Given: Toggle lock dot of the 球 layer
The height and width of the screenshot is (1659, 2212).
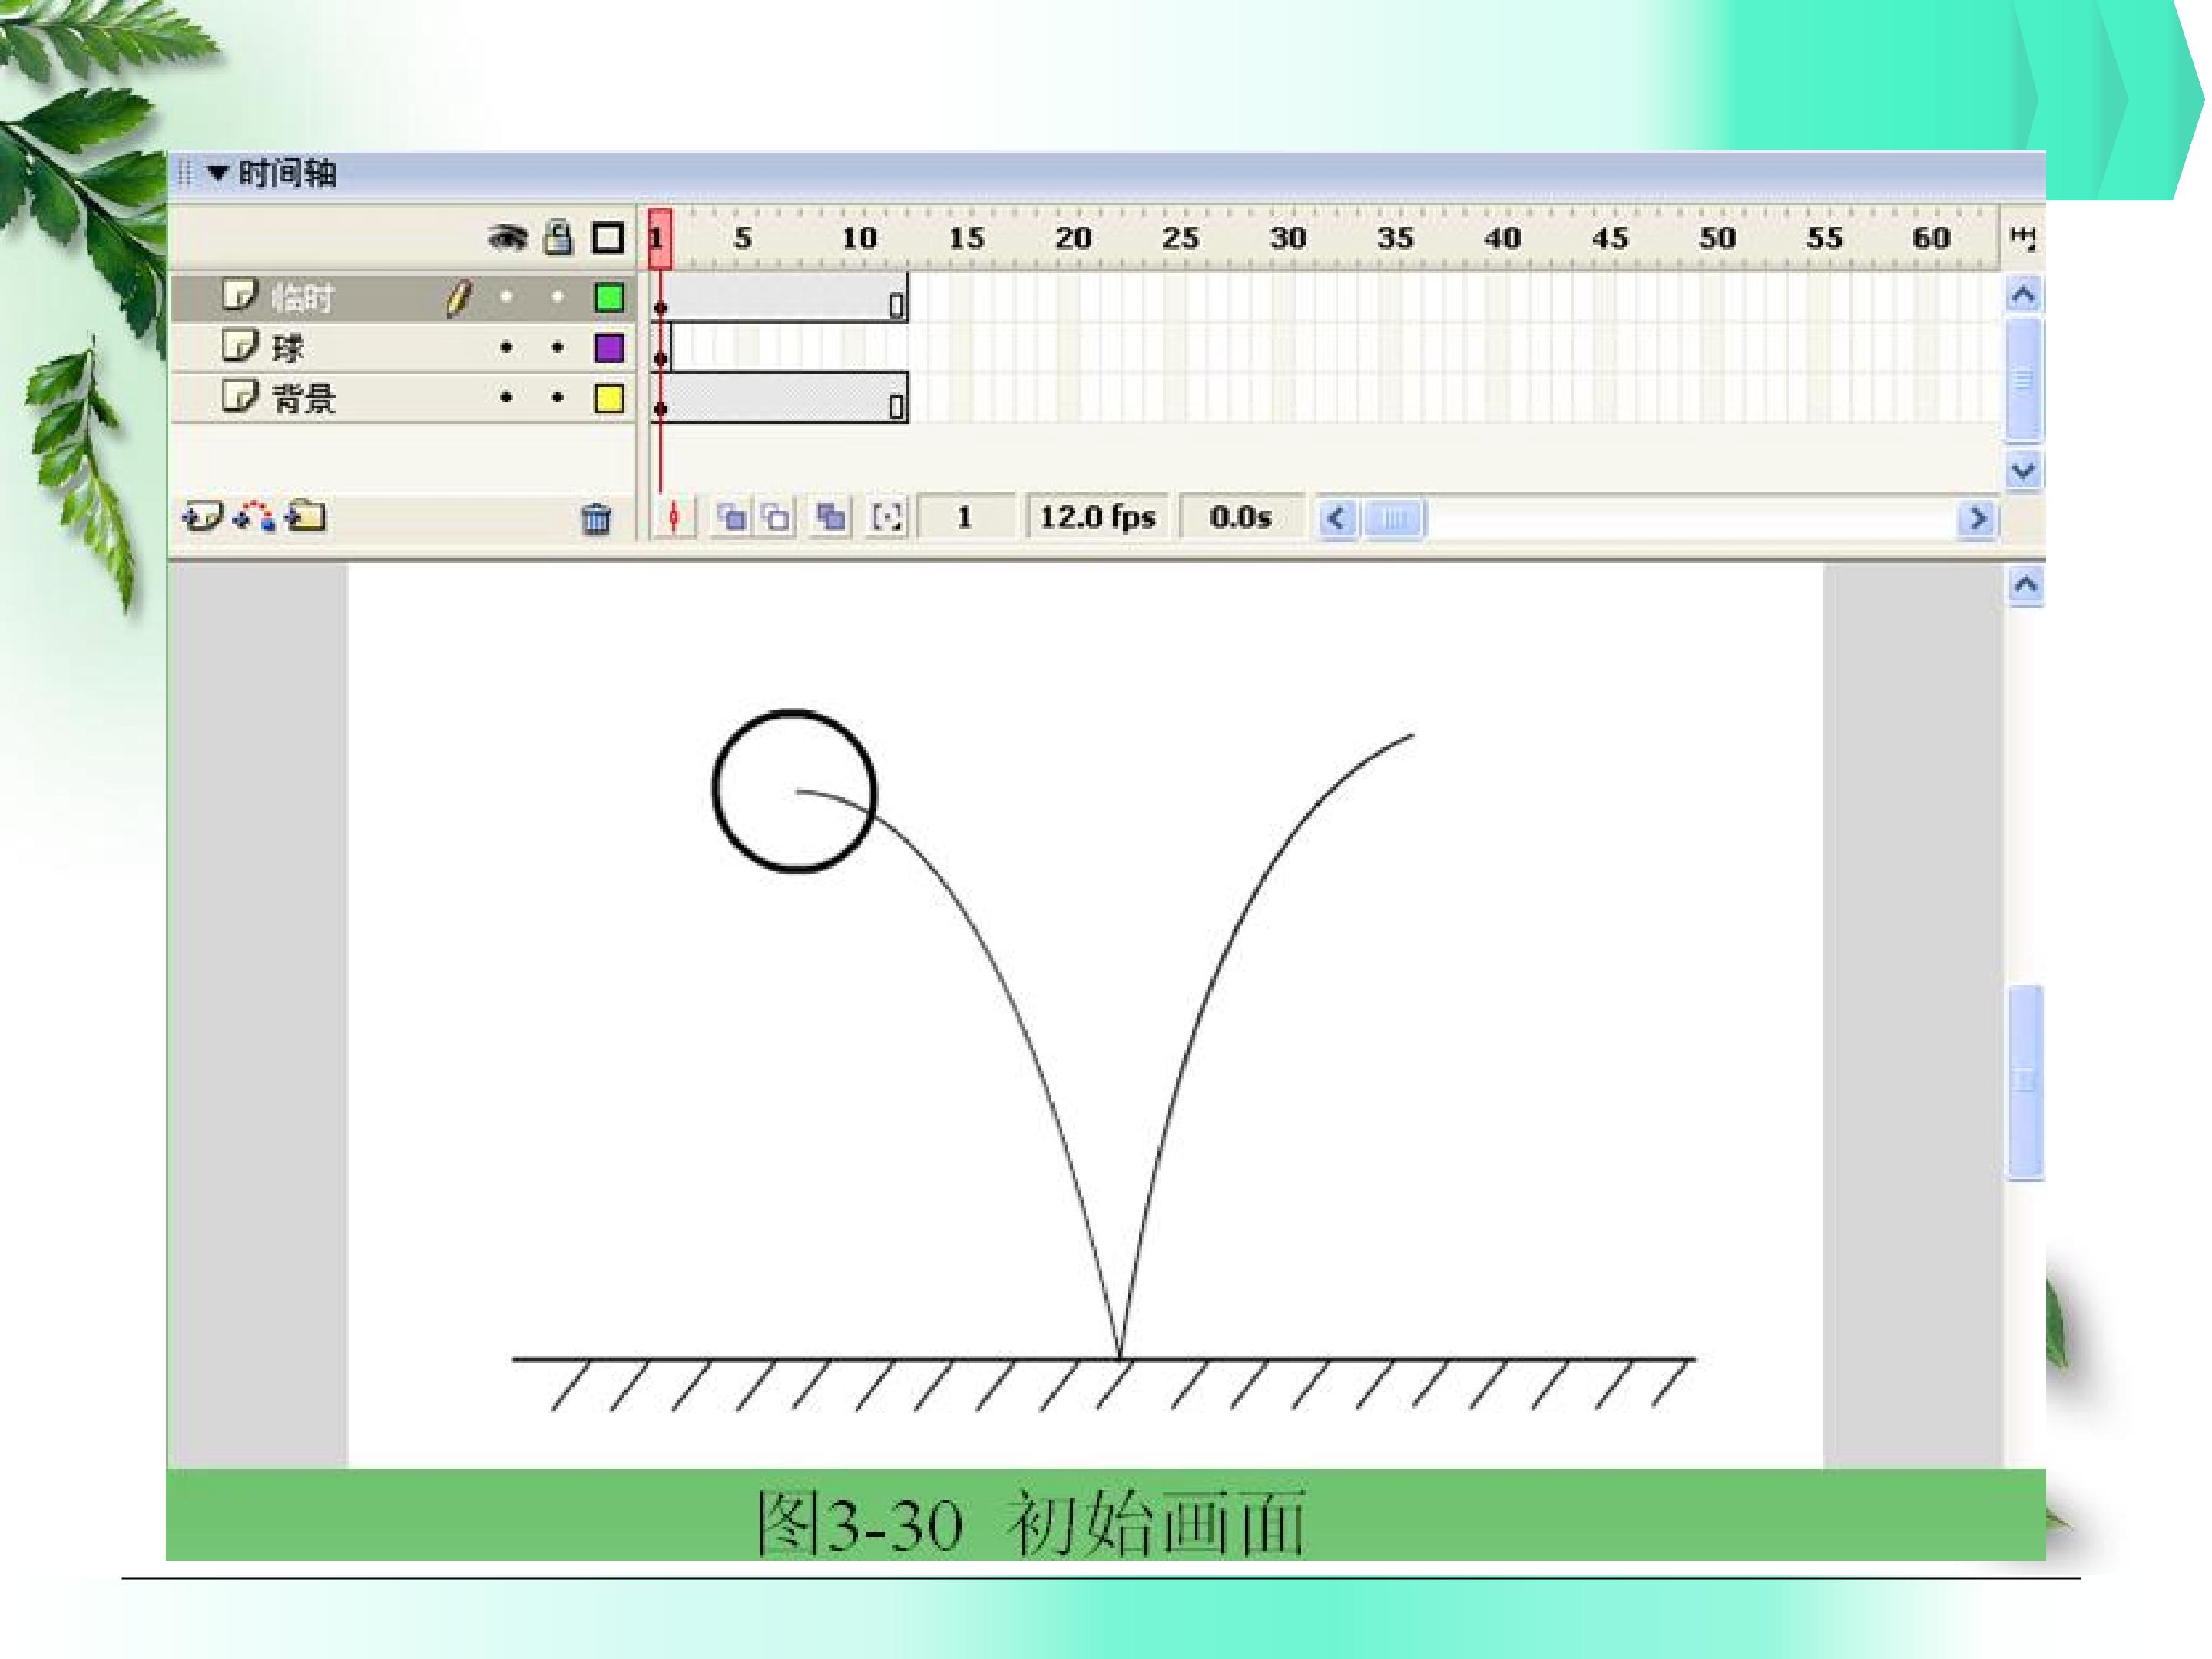Looking at the screenshot, I should 557,348.
